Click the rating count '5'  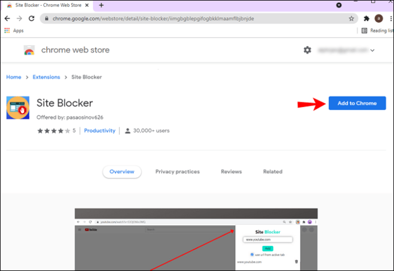[x=74, y=130]
